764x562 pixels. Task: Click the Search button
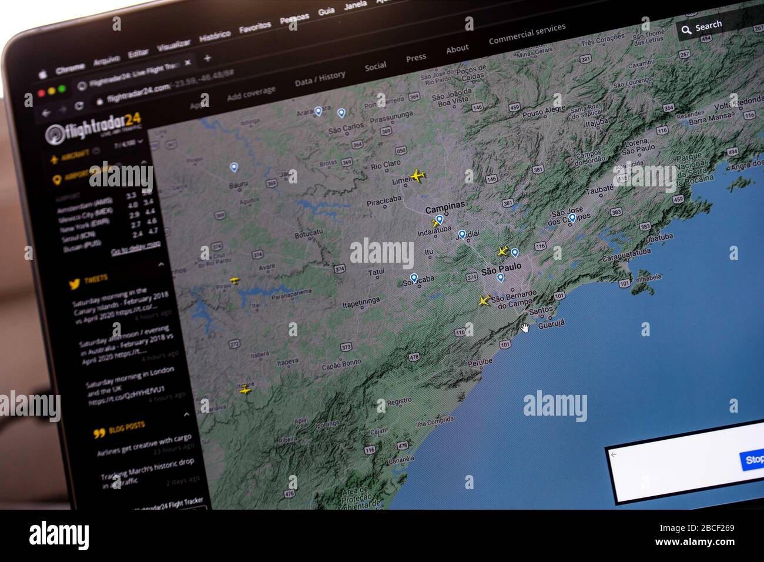708,26
